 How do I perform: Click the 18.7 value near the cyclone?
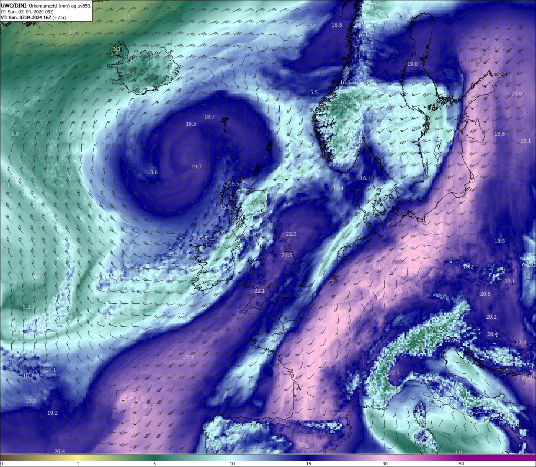tap(209, 117)
